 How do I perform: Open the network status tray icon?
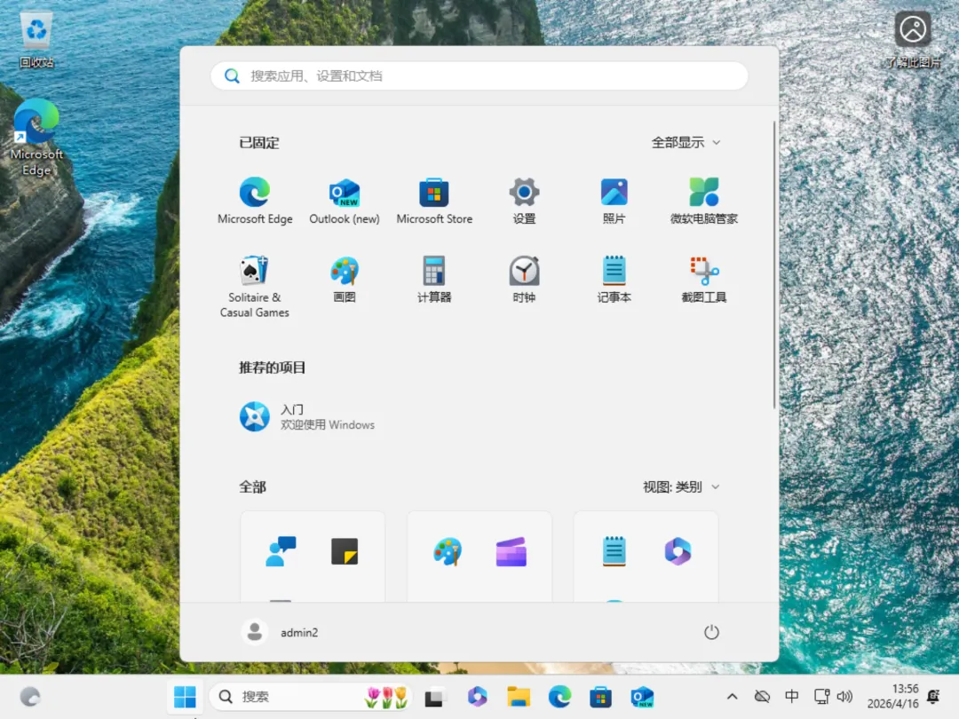tap(821, 697)
